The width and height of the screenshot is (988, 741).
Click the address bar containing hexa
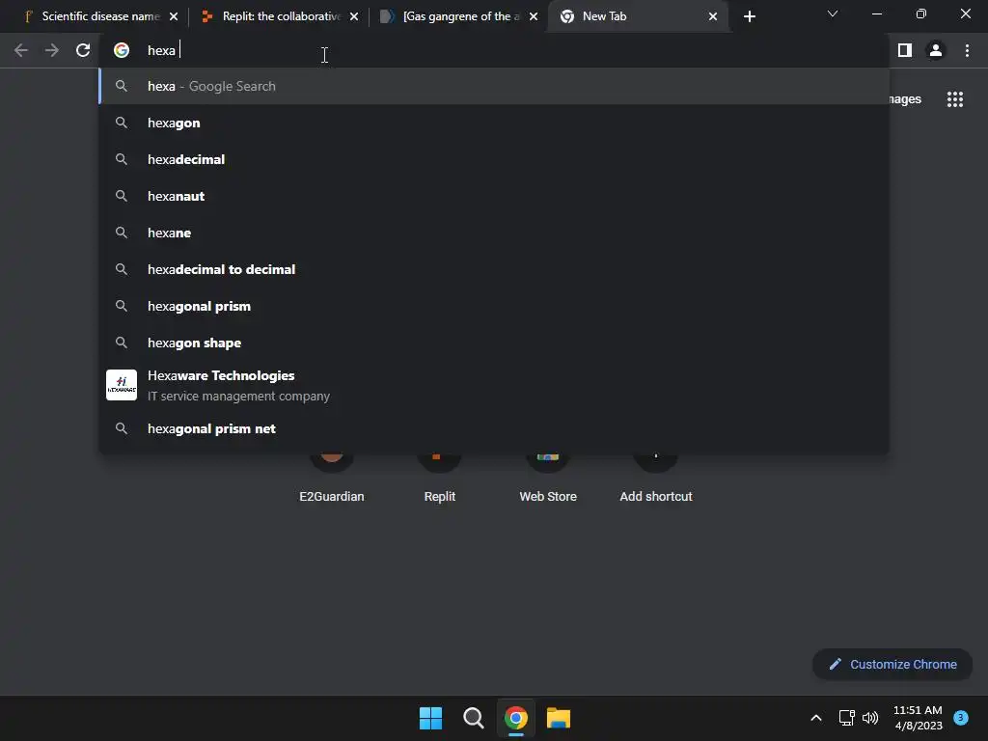click(x=493, y=50)
